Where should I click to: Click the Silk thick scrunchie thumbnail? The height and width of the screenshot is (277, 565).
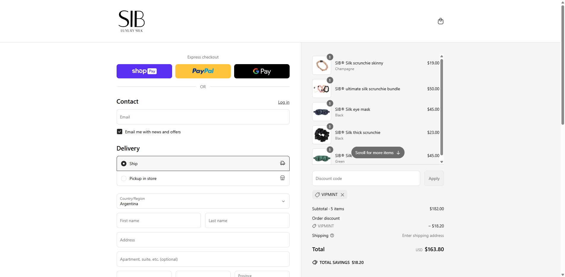pyautogui.click(x=322, y=135)
